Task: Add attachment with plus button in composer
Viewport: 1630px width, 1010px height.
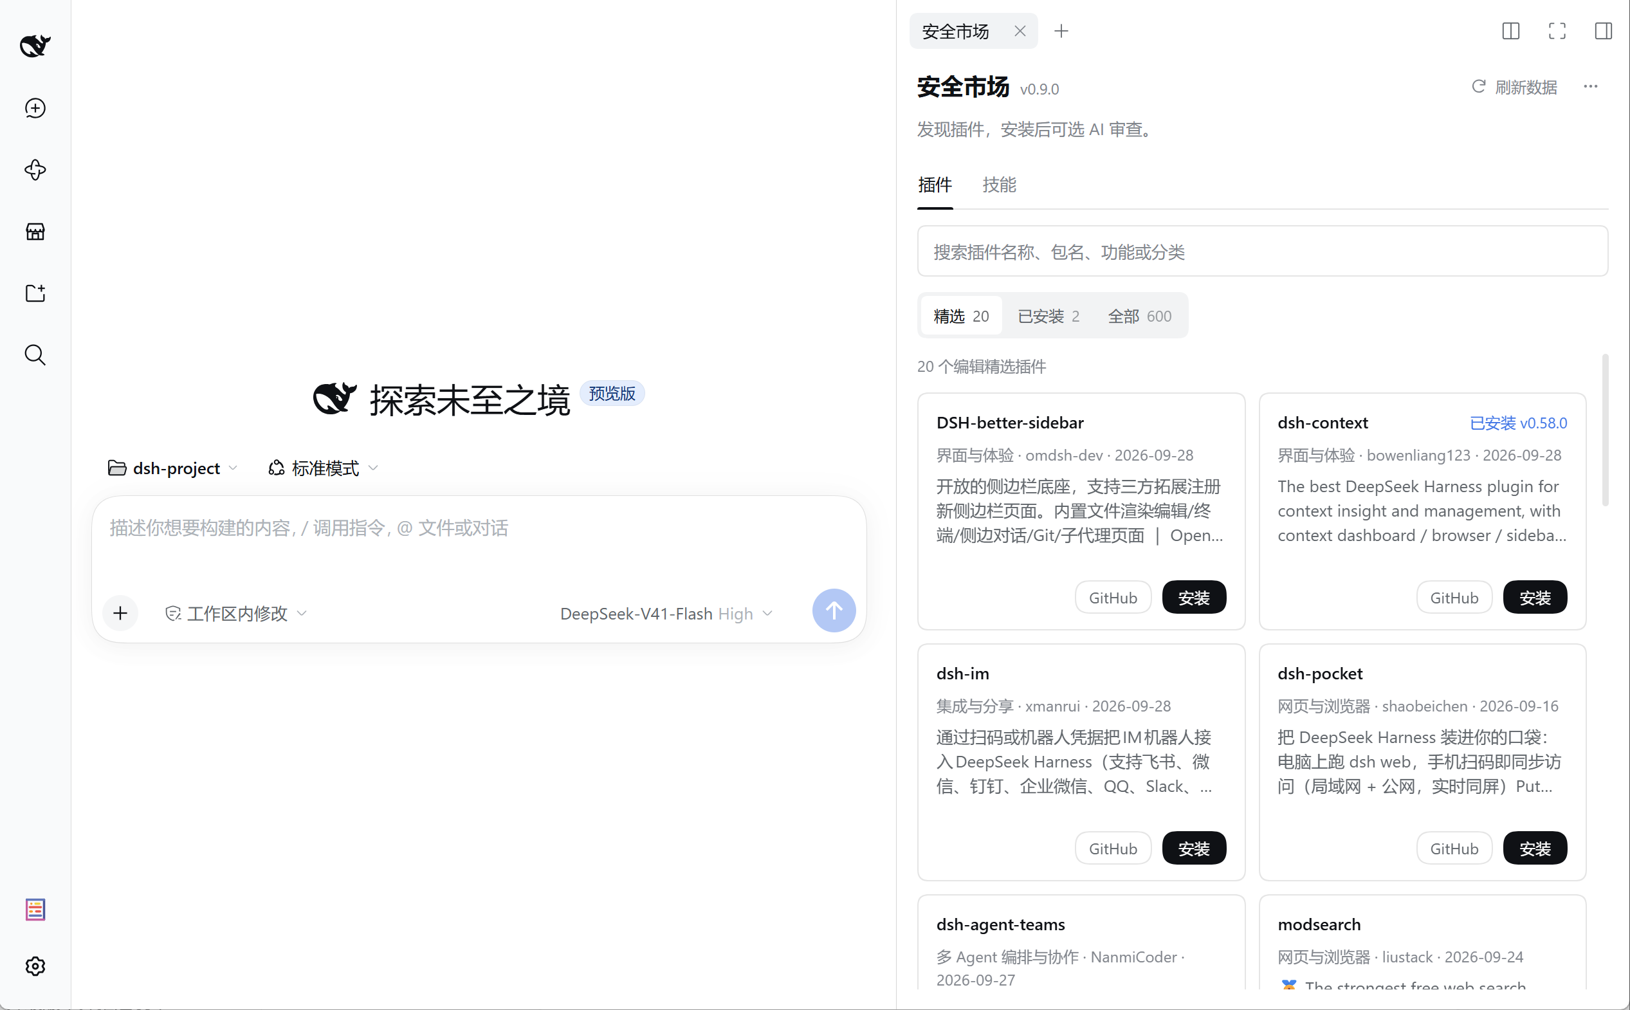Action: (x=120, y=612)
